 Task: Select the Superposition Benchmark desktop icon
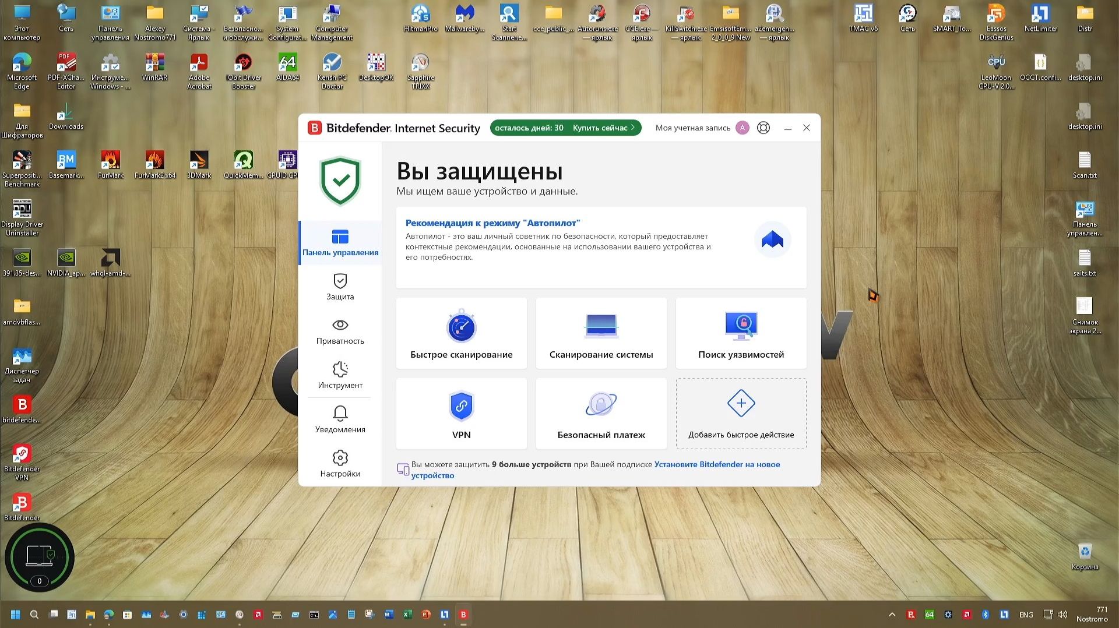22,170
